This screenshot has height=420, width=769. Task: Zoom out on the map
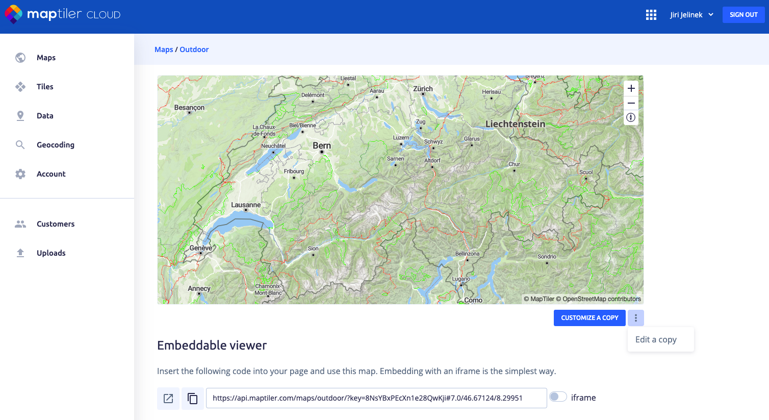(x=631, y=103)
